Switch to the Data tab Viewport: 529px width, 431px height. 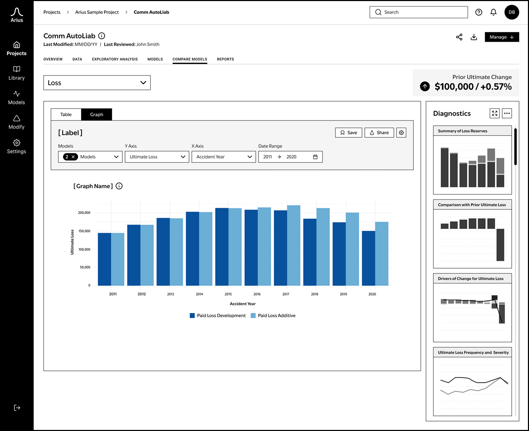tap(77, 59)
